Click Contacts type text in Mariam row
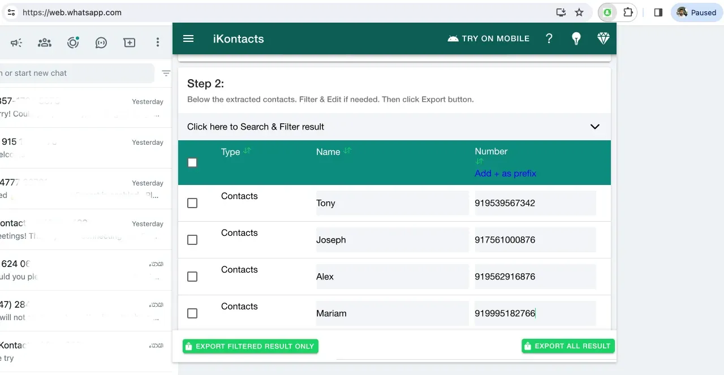This screenshot has height=375, width=724. tap(239, 306)
